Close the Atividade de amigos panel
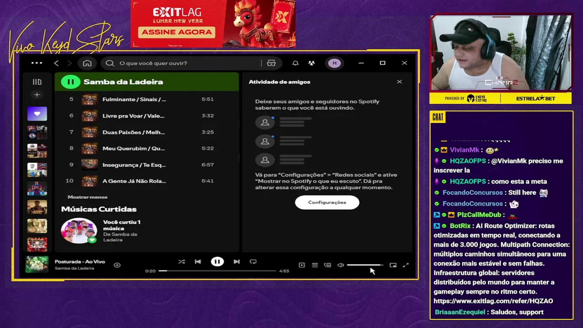Image resolution: width=583 pixels, height=328 pixels. [x=399, y=82]
